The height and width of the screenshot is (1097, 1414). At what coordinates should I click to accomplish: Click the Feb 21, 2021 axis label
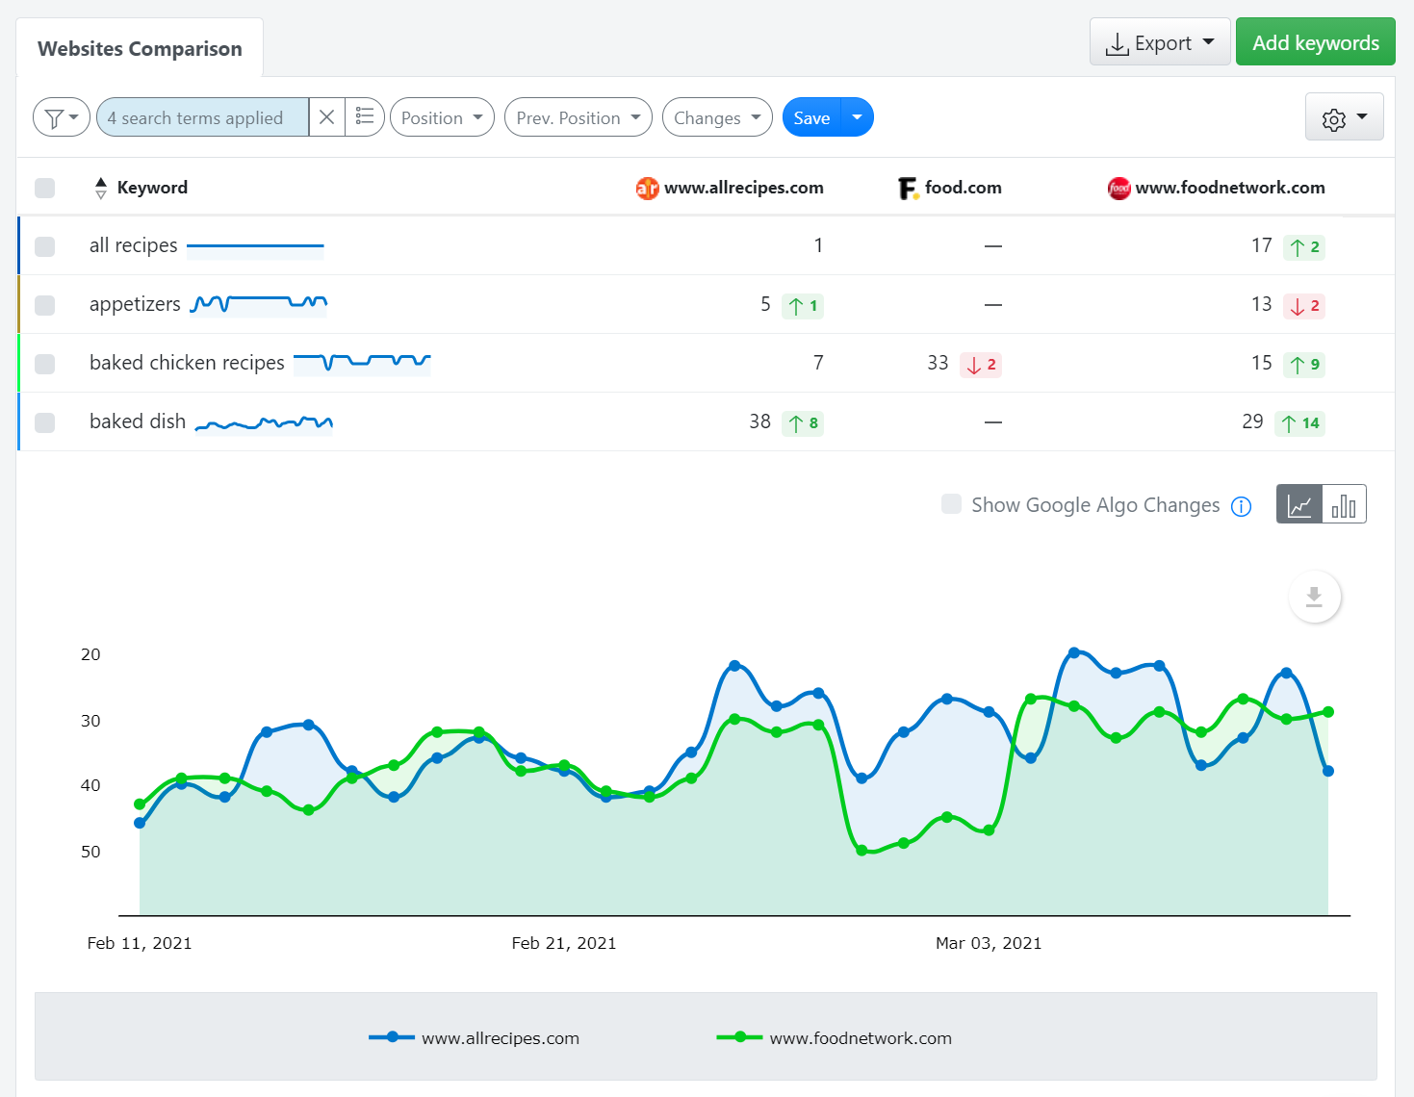point(564,943)
